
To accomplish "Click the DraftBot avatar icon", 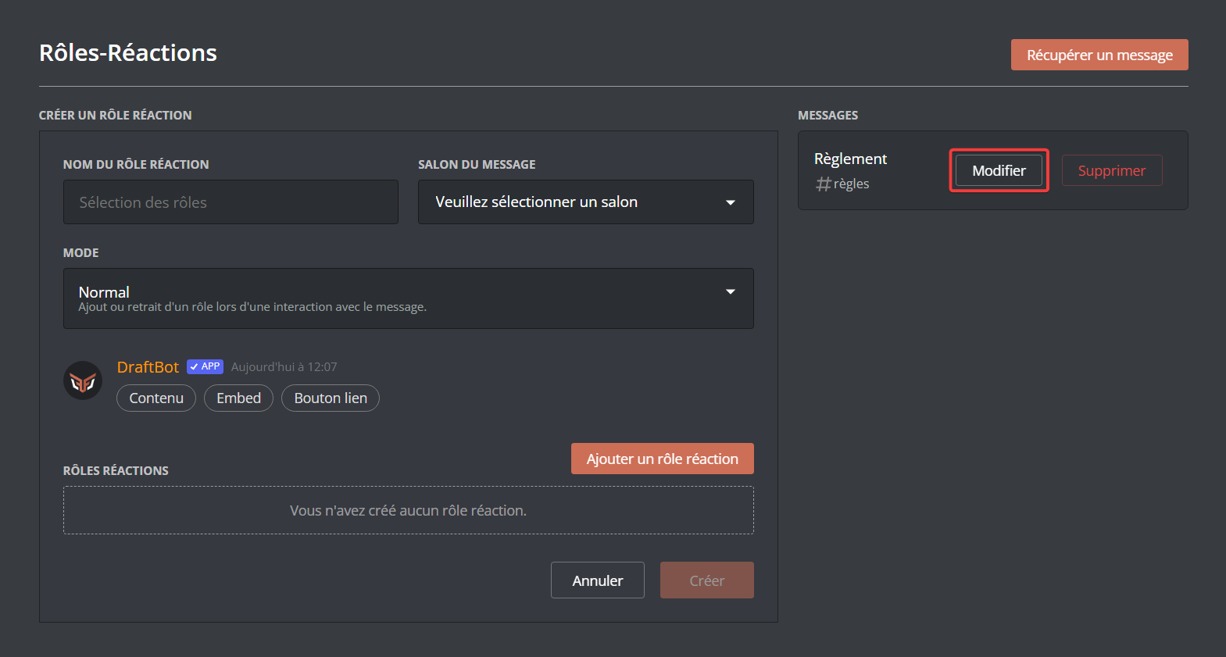I will click(x=83, y=380).
